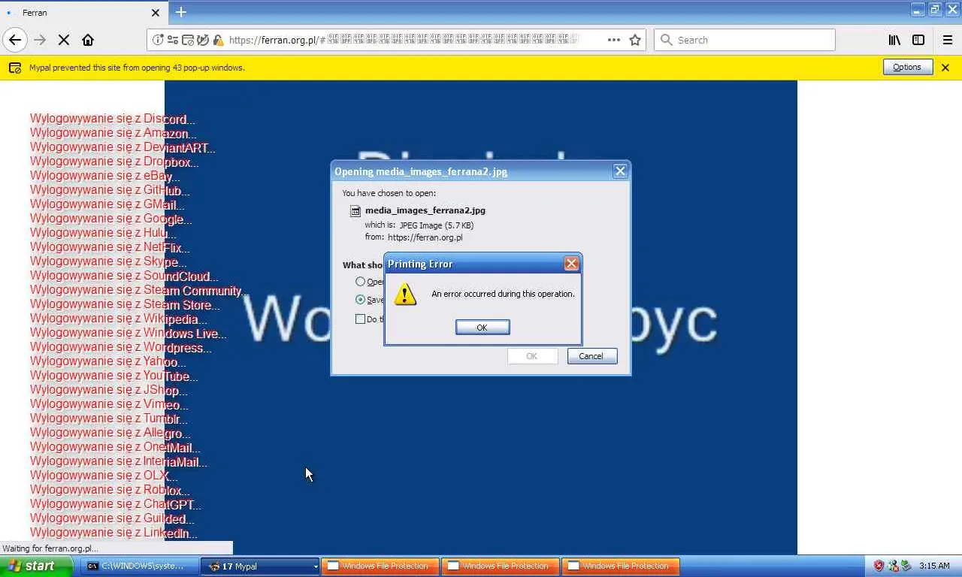Click 'Wylogowywanie się z eBay...' line
This screenshot has width=962, height=577.
105,177
